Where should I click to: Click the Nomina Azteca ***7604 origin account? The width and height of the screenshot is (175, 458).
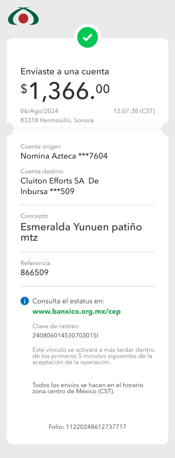point(64,156)
